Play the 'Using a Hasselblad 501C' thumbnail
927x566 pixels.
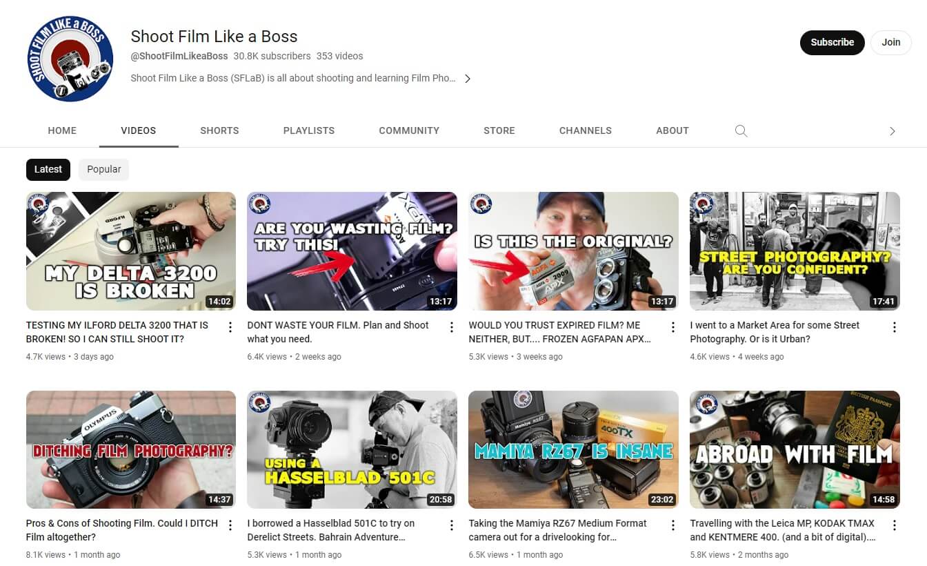(x=352, y=450)
